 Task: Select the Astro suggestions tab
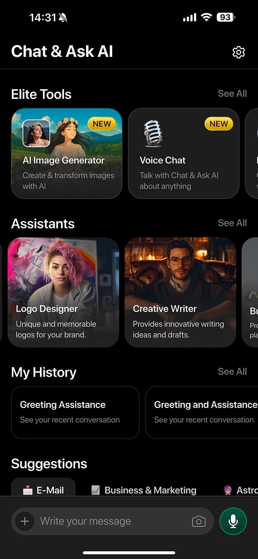[240, 490]
